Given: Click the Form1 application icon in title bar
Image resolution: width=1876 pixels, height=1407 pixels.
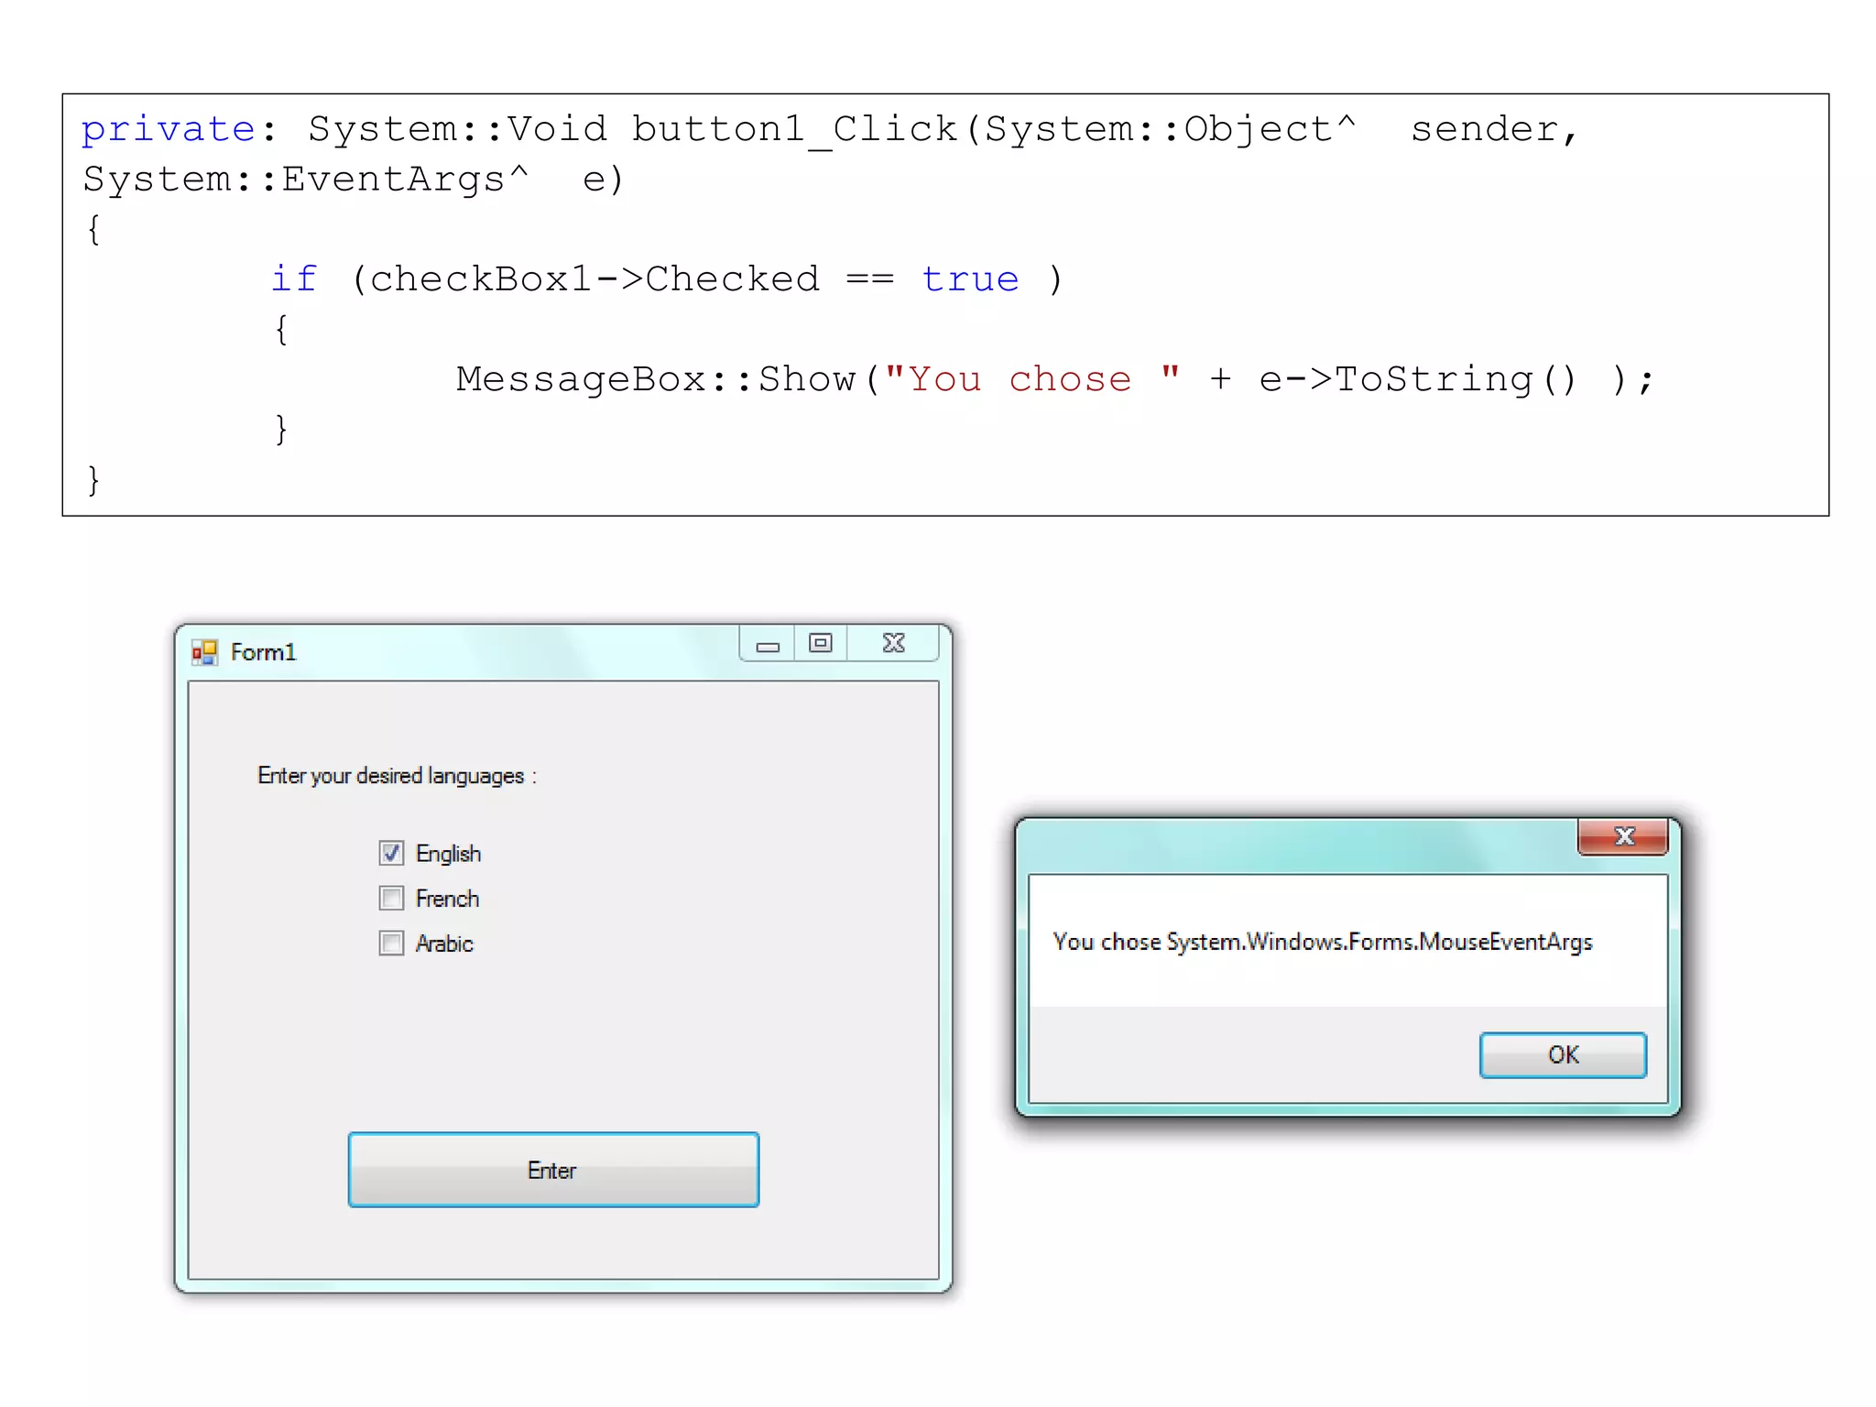Looking at the screenshot, I should [204, 652].
